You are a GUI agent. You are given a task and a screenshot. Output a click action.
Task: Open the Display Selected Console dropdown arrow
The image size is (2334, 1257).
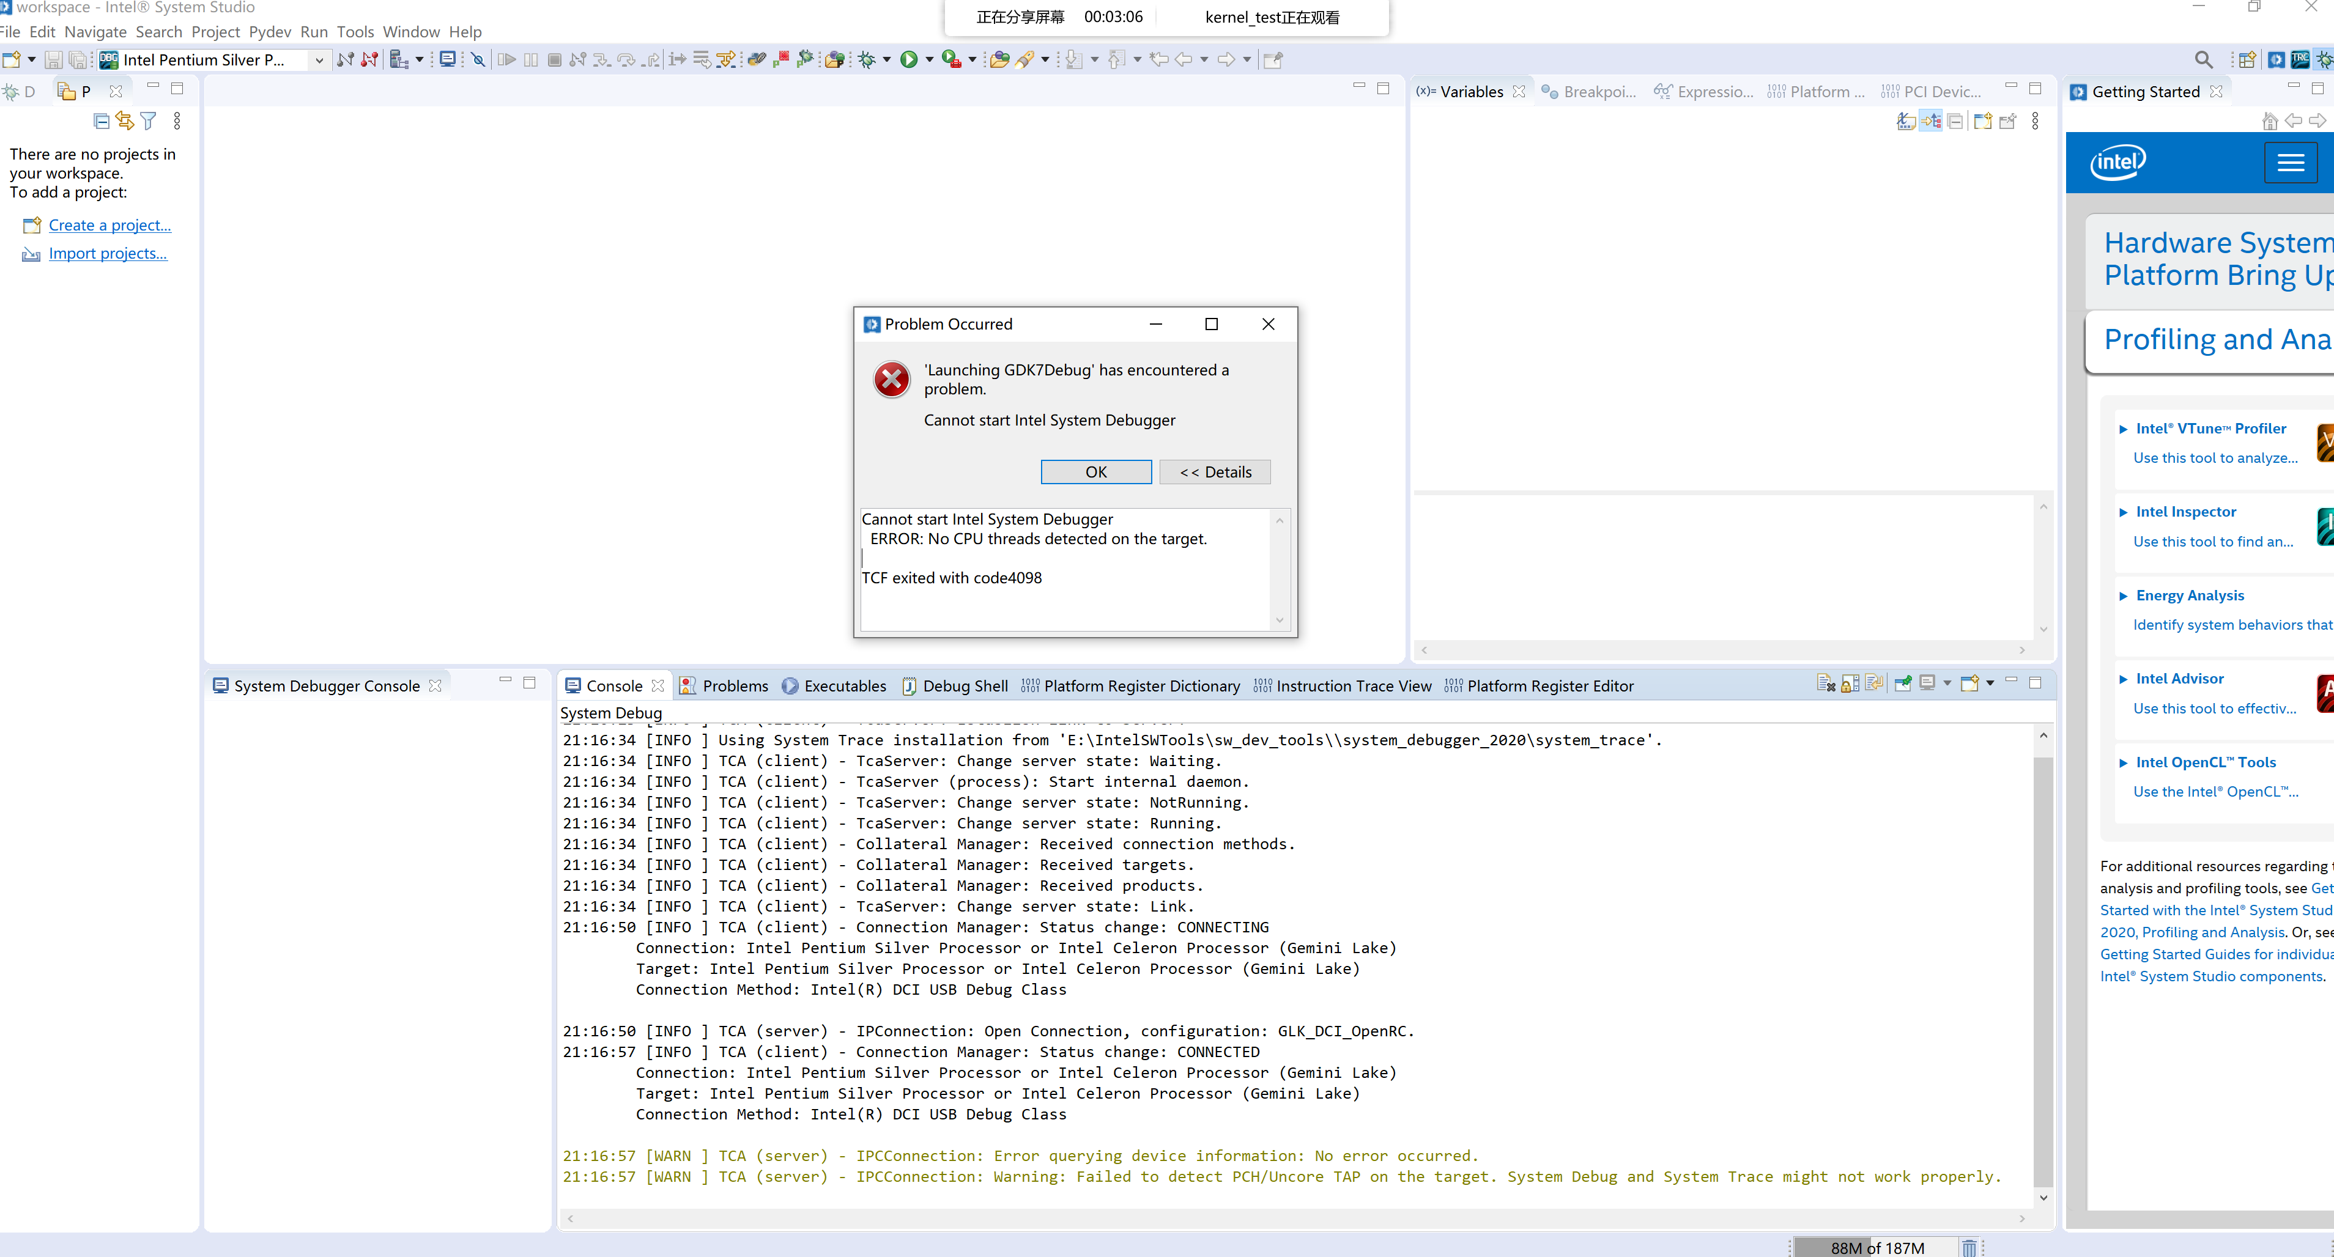coord(1947,683)
